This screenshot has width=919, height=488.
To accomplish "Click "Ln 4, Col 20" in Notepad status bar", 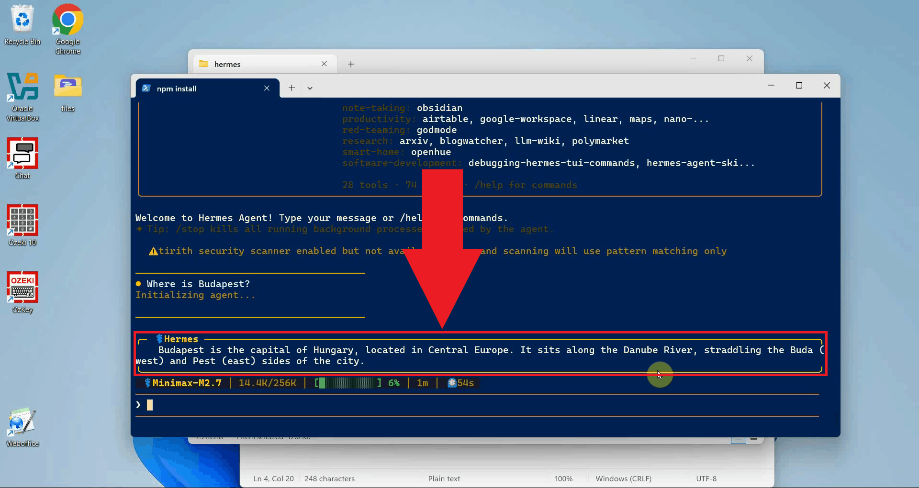I will point(274,478).
